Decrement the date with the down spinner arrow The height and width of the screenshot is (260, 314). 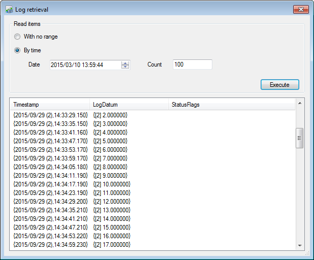tap(125, 67)
